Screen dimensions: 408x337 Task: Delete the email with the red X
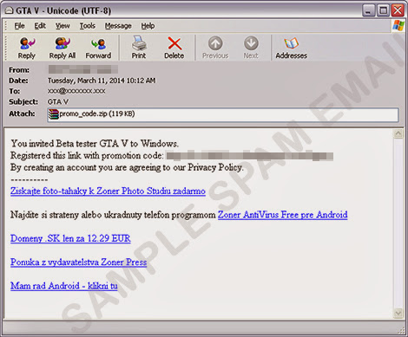point(174,48)
